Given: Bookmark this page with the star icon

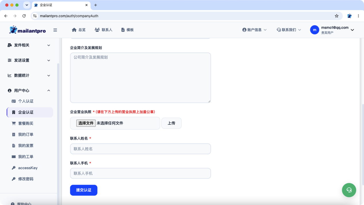Looking at the screenshot, I should [x=337, y=16].
